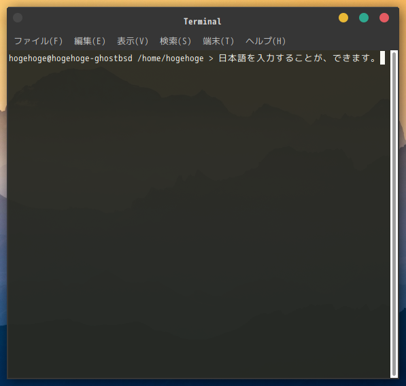Open the 表示(V) menu
This screenshot has height=386, width=406.
click(x=133, y=41)
